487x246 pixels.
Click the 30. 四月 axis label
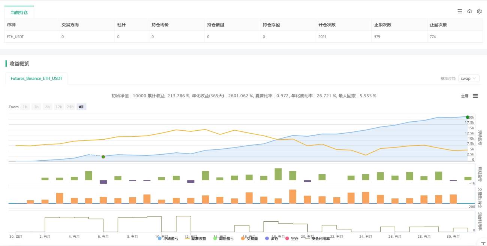(x=16, y=236)
